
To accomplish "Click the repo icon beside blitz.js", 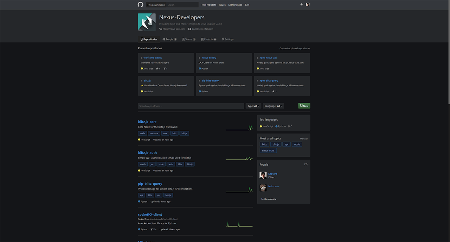I will [x=141, y=80].
